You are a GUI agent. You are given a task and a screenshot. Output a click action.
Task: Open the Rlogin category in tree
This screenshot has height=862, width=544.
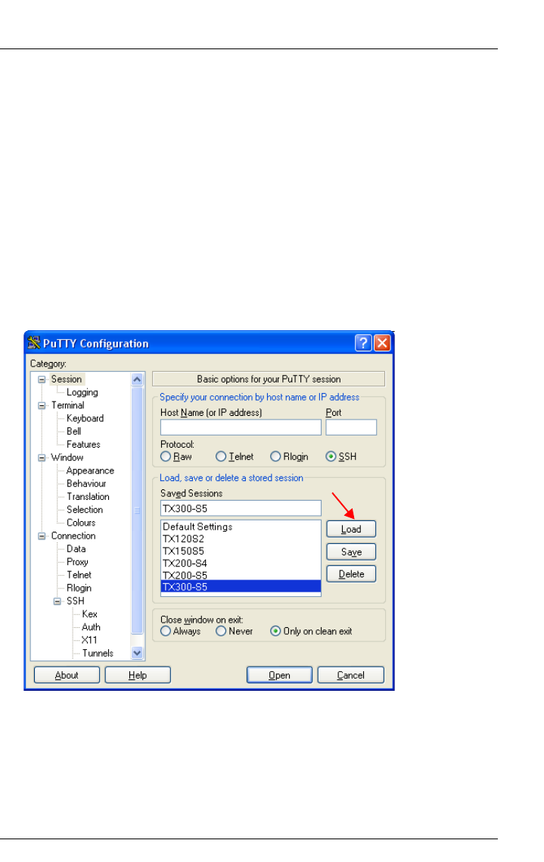click(79, 589)
